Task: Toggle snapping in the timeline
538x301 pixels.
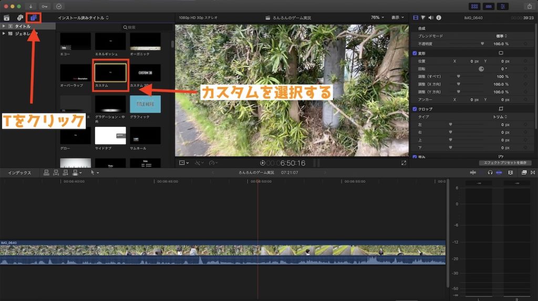Action: 499,173
